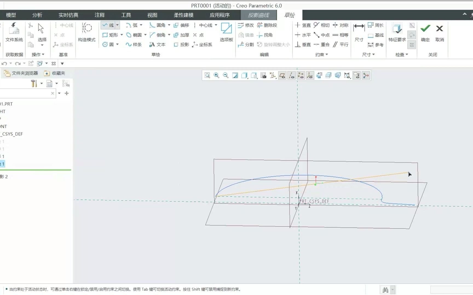Select the Ellipse (椭圆) tool
The height and width of the screenshot is (295, 473).
pos(134,35)
